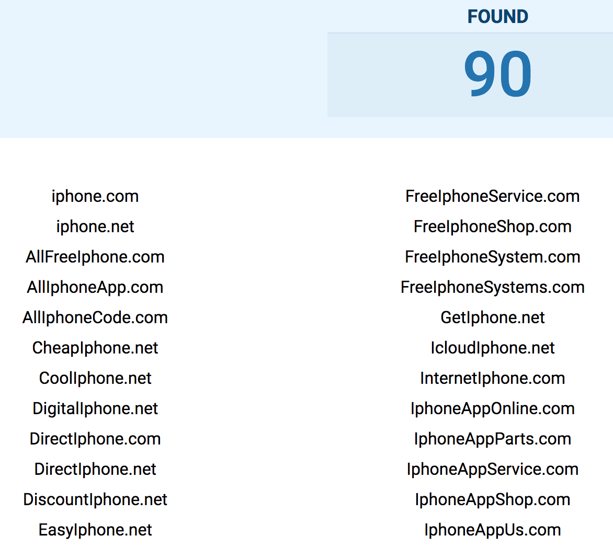Open the iphone.net domain result

pos(95,227)
